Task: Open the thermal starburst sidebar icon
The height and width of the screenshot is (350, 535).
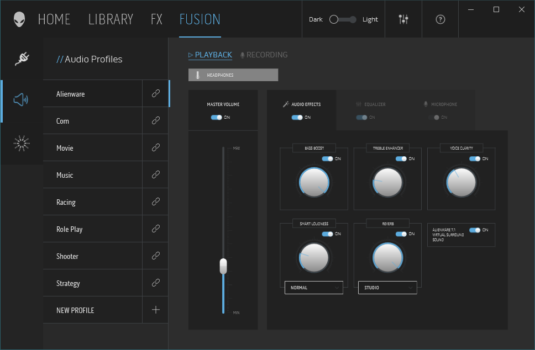Action: click(22, 143)
